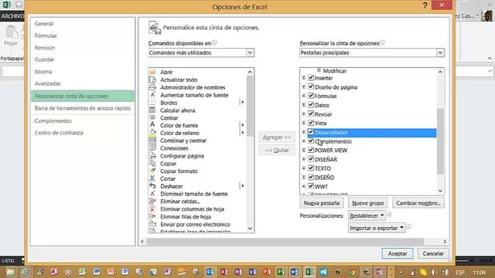
Task: Select the Color de relleno icon
Action: pos(152,133)
